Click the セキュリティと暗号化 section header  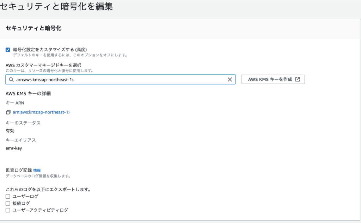click(33, 28)
